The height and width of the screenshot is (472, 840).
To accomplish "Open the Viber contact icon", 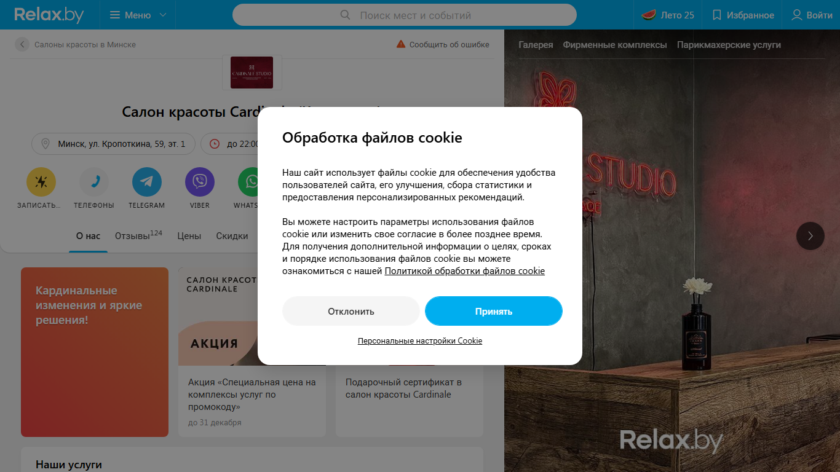I will [x=200, y=182].
